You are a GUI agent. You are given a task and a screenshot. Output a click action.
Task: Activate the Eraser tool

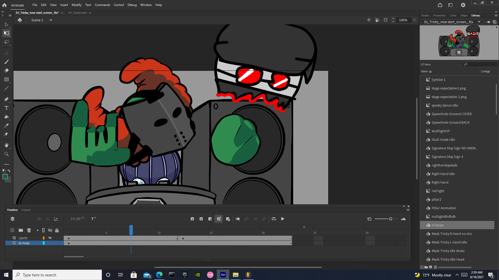click(6, 71)
